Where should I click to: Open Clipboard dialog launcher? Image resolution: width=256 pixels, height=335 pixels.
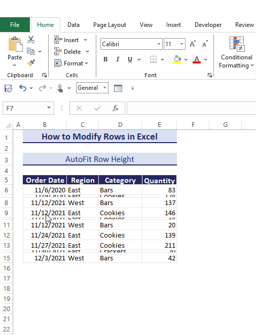click(45, 75)
